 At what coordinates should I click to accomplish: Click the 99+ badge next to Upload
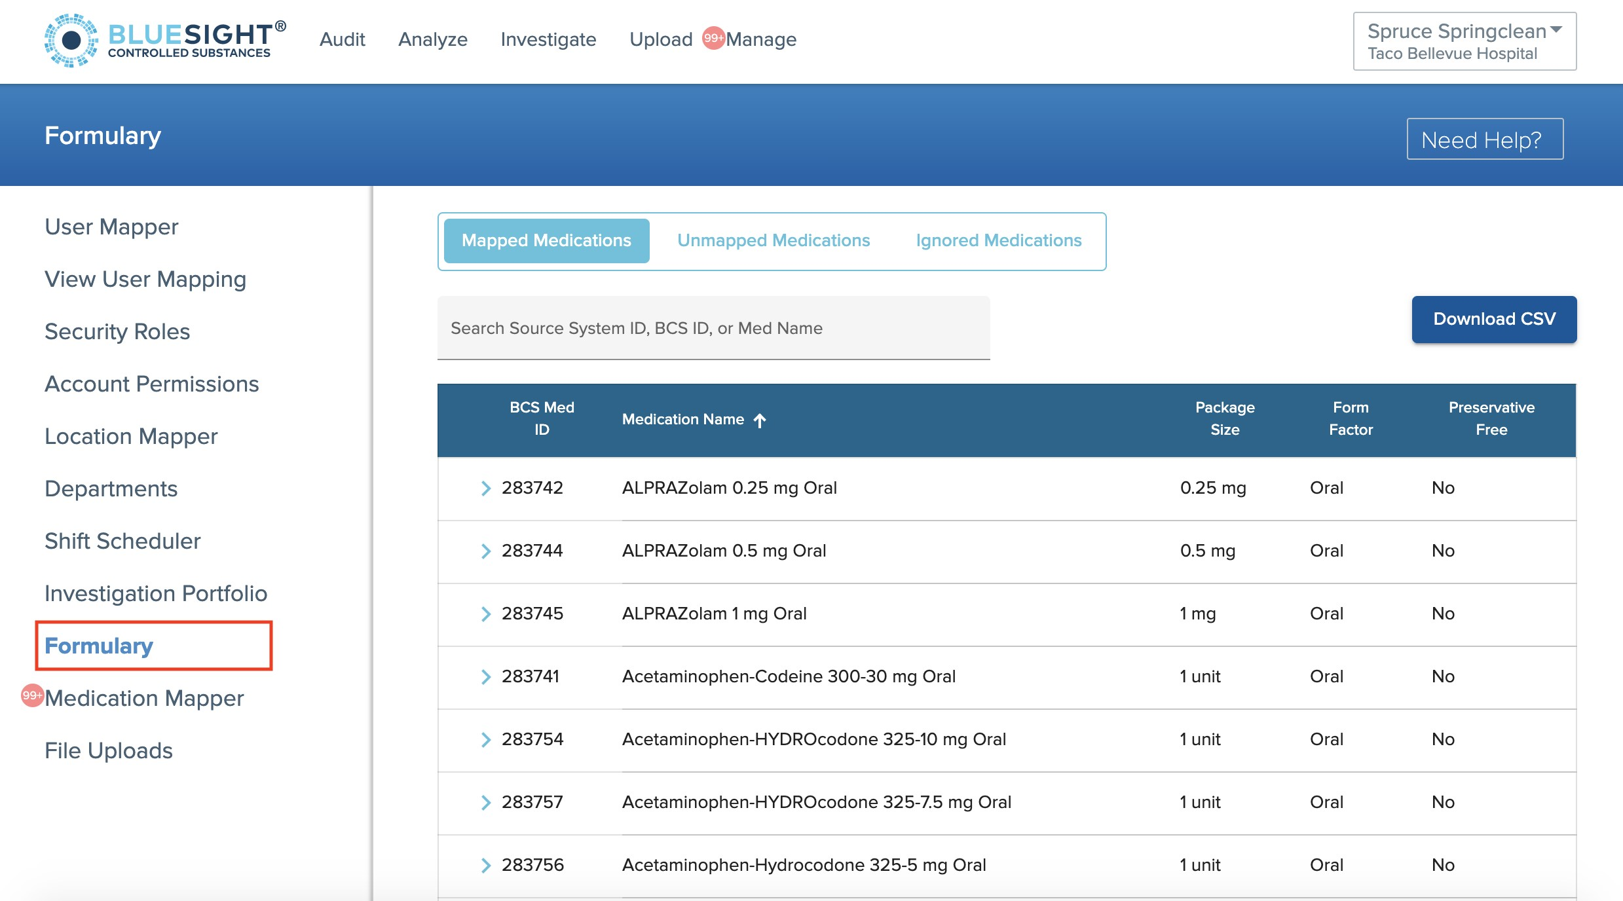click(x=713, y=38)
